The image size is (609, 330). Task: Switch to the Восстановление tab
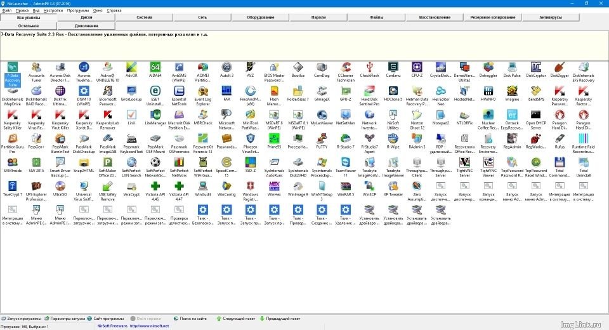point(434,18)
